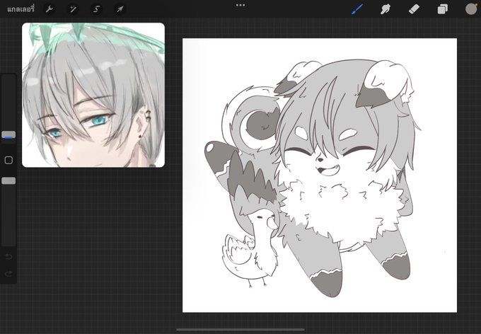This screenshot has width=481, height=334.
Task: Select the Smudge tool
Action: click(386, 9)
